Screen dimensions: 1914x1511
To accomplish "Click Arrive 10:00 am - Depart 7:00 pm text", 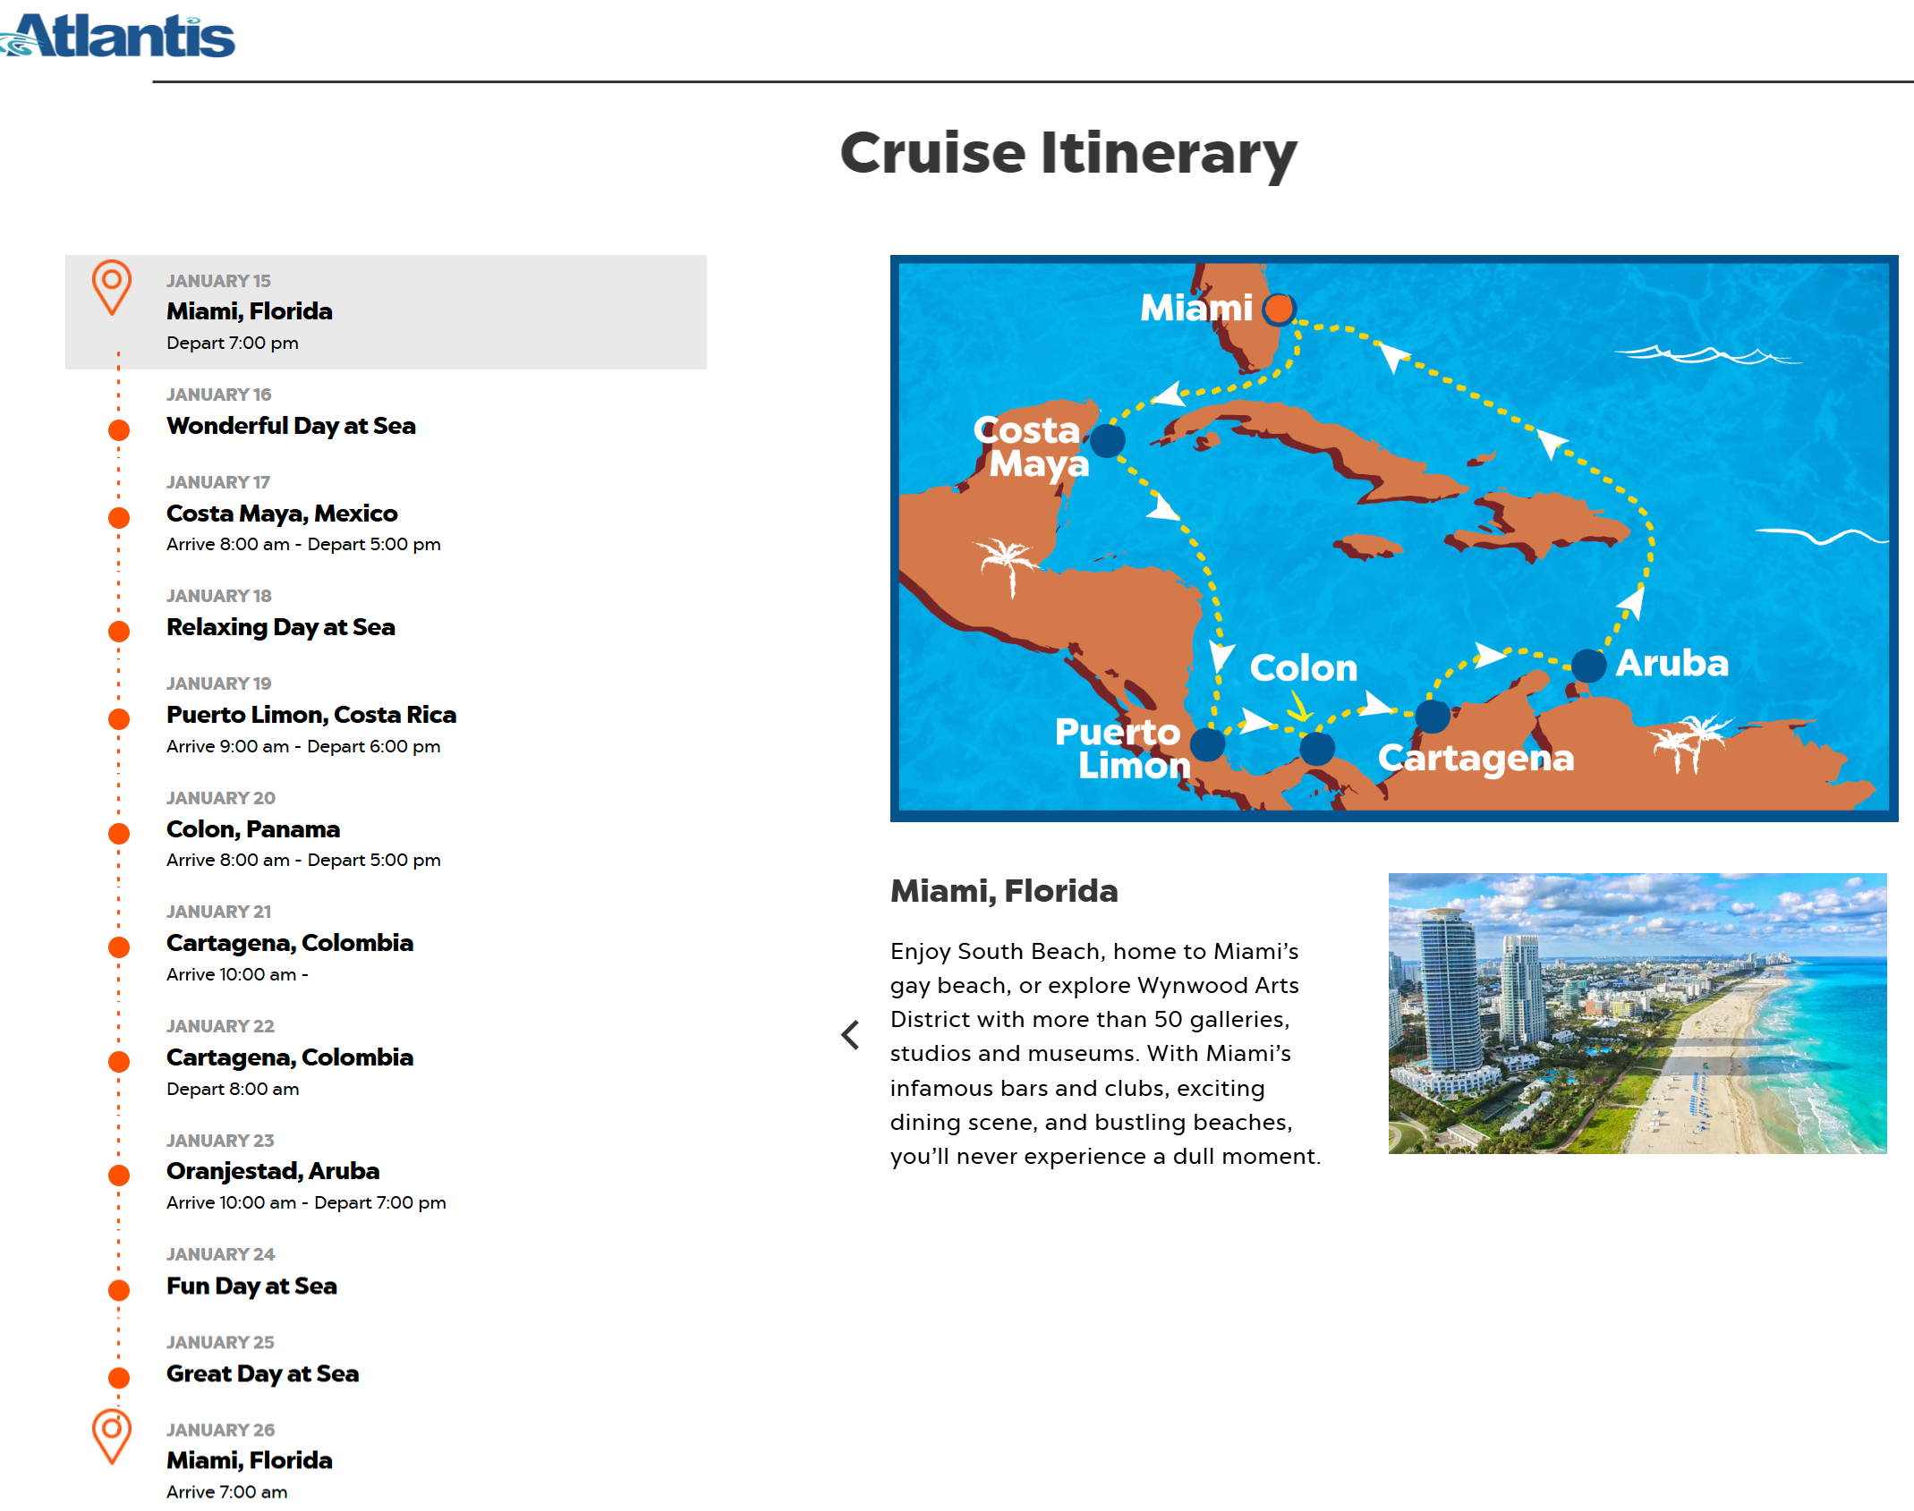I will point(306,1202).
